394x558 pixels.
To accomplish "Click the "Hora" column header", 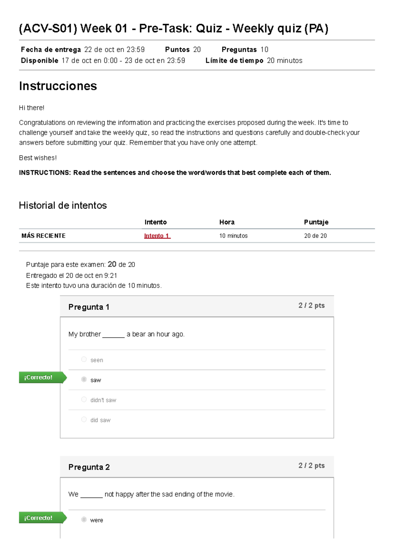I will [x=226, y=222].
